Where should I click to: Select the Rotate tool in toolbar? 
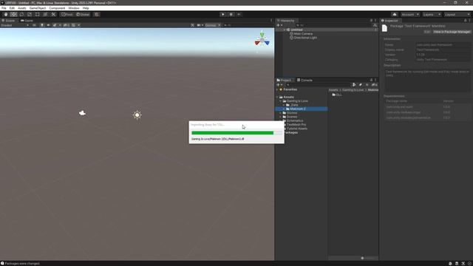[x=21, y=15]
